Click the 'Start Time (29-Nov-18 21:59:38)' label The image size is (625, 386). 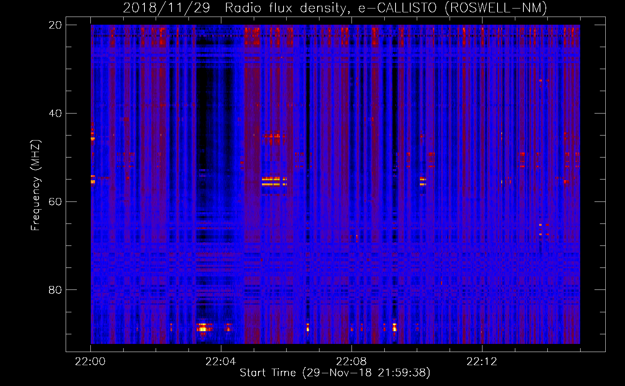pyautogui.click(x=335, y=373)
